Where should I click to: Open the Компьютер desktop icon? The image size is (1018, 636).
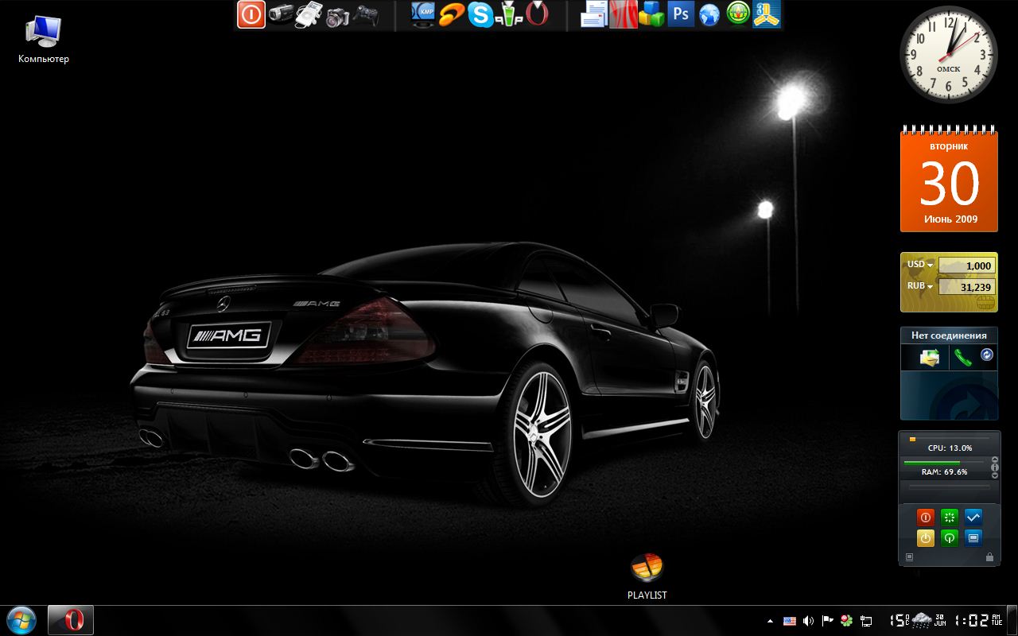coord(43,32)
